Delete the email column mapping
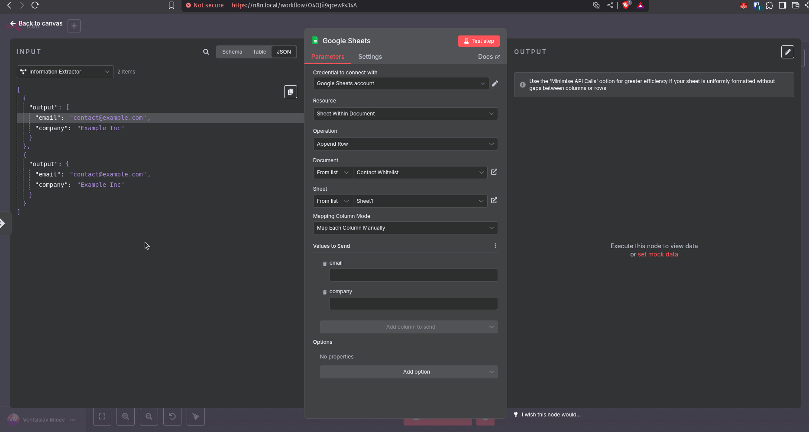Screen dimensions: 809x432 coord(325,263)
